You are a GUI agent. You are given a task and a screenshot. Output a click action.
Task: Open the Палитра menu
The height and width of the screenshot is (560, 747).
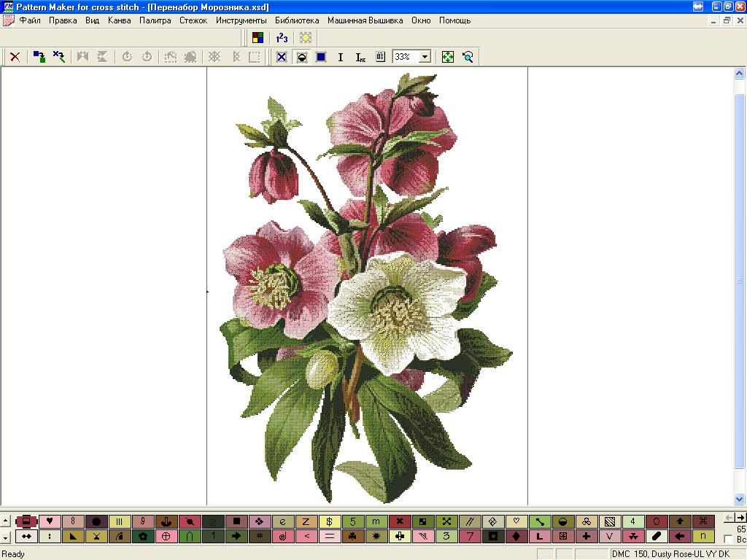pyautogui.click(x=155, y=20)
